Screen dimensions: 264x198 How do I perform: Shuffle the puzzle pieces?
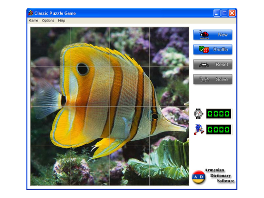pos(213,49)
